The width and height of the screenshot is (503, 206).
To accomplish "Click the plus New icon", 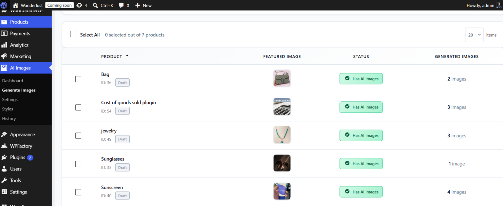I will pyautogui.click(x=138, y=5).
